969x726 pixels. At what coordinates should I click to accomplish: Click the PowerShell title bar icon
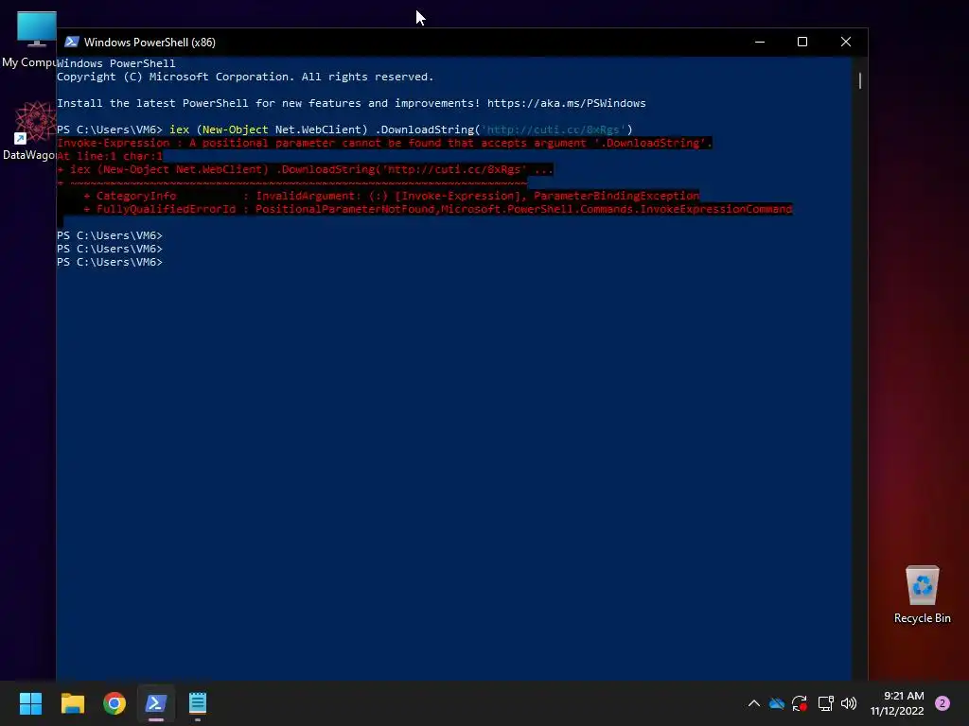(72, 42)
